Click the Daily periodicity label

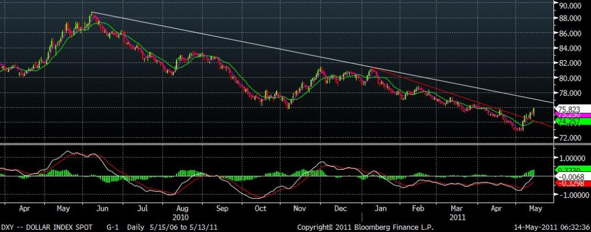(x=141, y=226)
